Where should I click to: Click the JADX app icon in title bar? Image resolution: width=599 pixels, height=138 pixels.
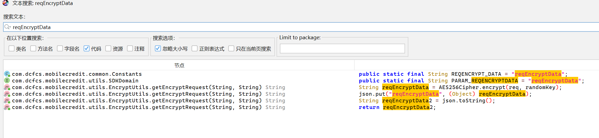click(x=5, y=3)
